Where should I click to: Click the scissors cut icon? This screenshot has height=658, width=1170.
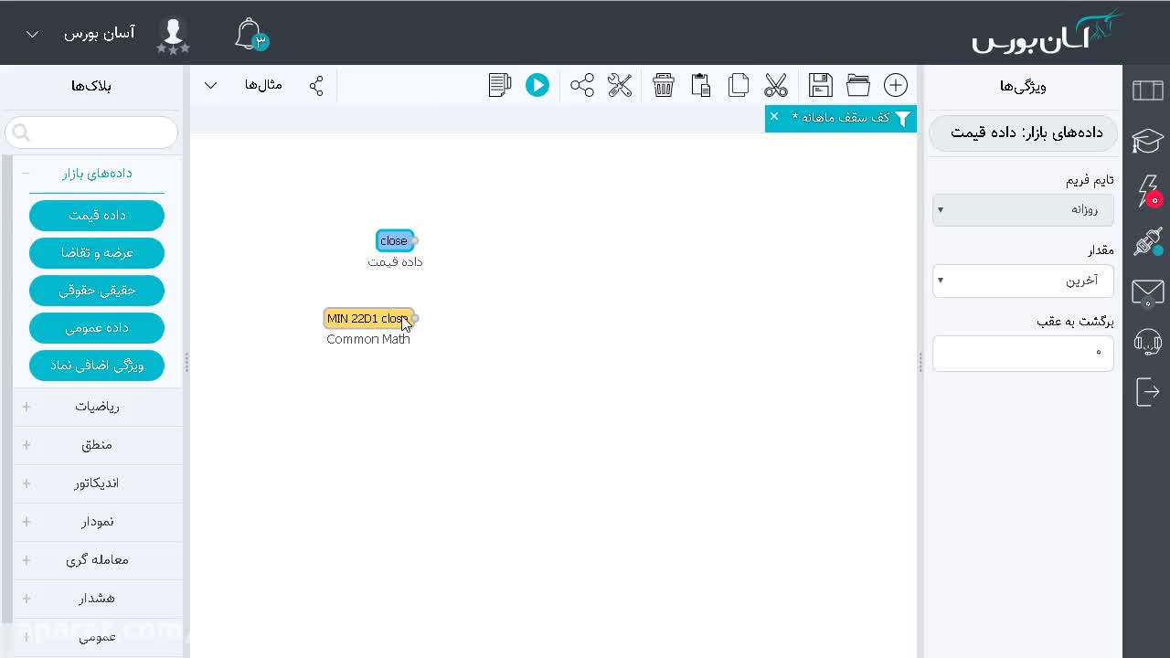(776, 85)
